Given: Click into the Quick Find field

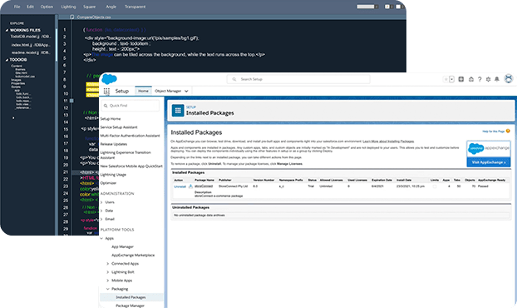Looking at the screenshot, I should point(130,106).
